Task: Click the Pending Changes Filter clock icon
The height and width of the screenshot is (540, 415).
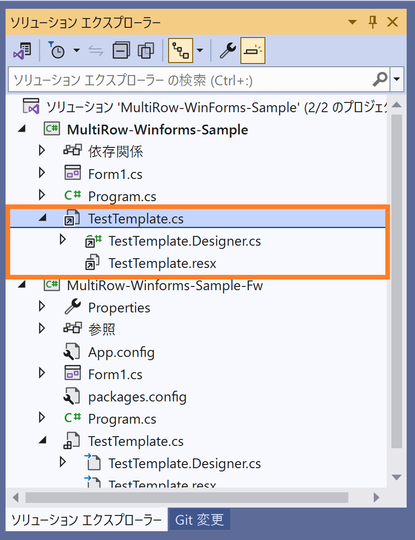Action: (x=56, y=51)
